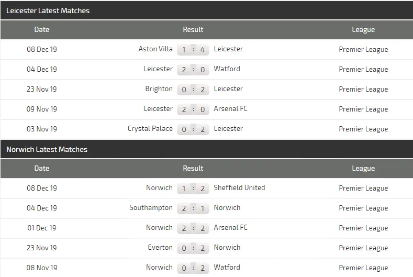Open the Brighton team link
This screenshot has width=413, height=277.
159,89
